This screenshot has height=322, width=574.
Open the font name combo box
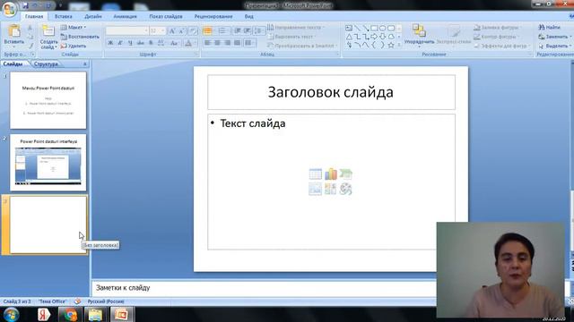point(127,31)
